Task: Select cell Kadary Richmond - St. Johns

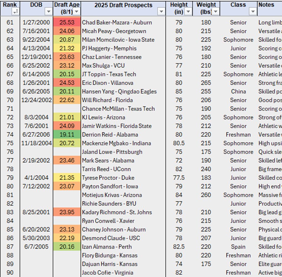Action: (123, 212)
